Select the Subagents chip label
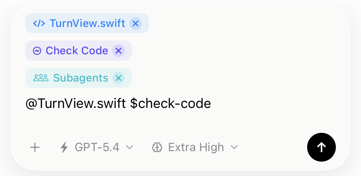The height and width of the screenshot is (176, 361). click(81, 78)
